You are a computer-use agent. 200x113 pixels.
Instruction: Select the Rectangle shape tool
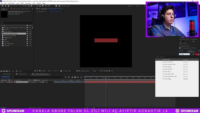[x=29, y=6]
